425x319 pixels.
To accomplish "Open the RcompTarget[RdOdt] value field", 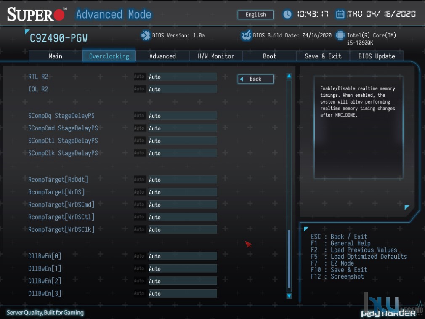I will (183, 180).
